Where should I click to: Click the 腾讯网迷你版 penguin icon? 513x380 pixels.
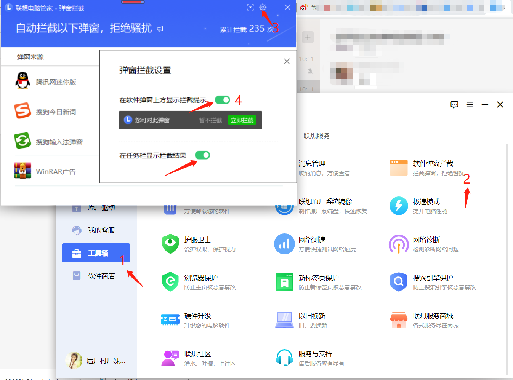tap(22, 81)
